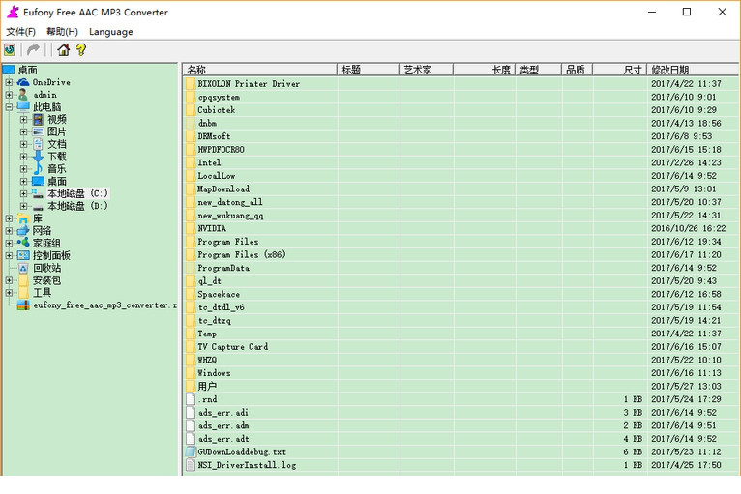The width and height of the screenshot is (741, 494).
Task: Select Program Files (x86) folder row
Action: point(460,254)
